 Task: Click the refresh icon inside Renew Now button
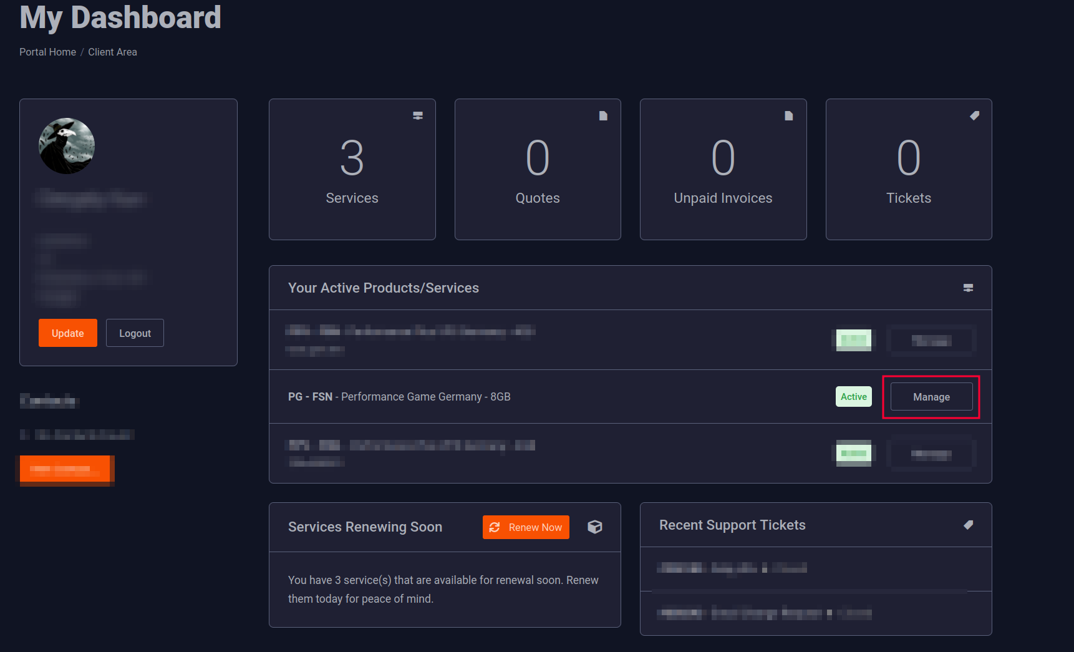click(495, 527)
